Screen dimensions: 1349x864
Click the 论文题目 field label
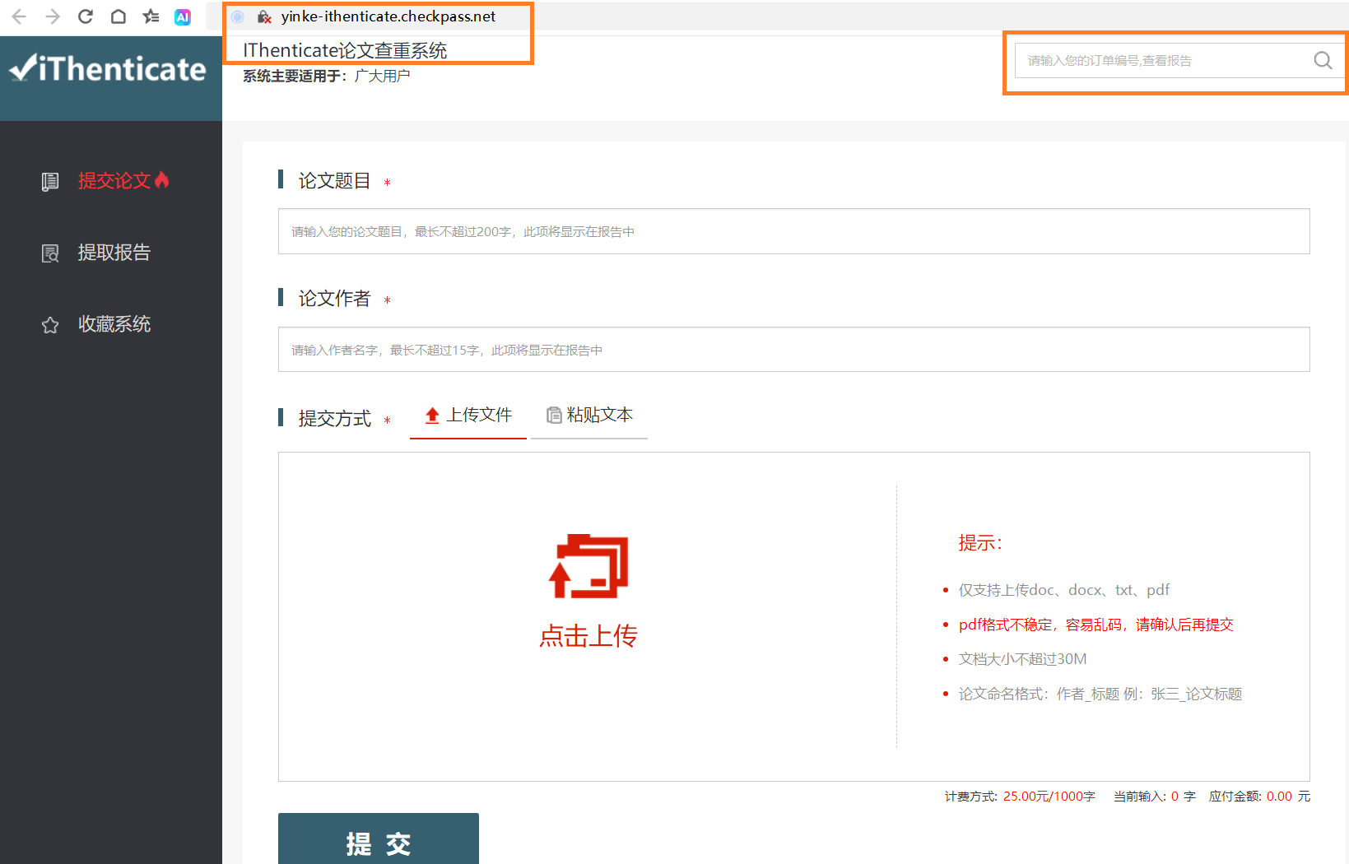click(x=334, y=181)
